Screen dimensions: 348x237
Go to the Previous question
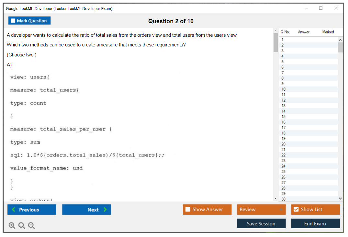(32, 210)
